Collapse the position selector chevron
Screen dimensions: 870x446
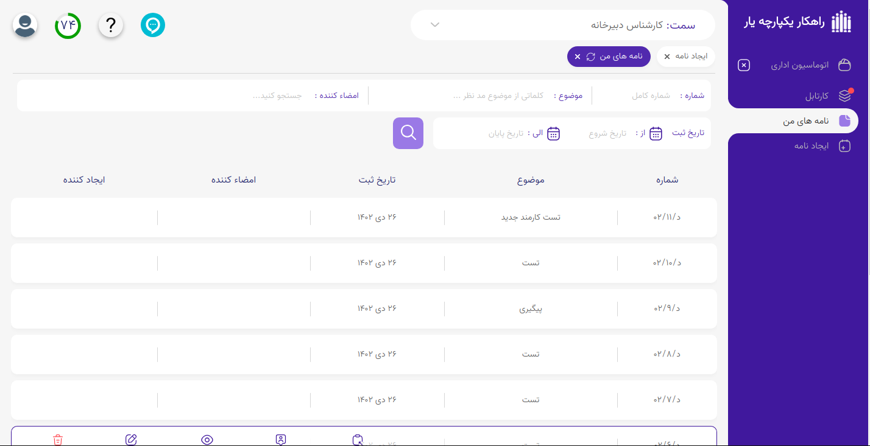434,24
